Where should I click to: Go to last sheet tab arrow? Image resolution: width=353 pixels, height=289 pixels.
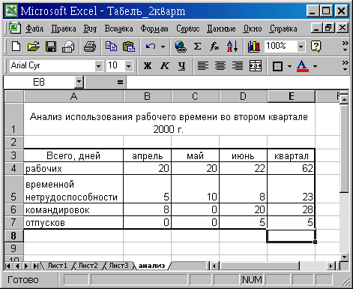pos(36,266)
